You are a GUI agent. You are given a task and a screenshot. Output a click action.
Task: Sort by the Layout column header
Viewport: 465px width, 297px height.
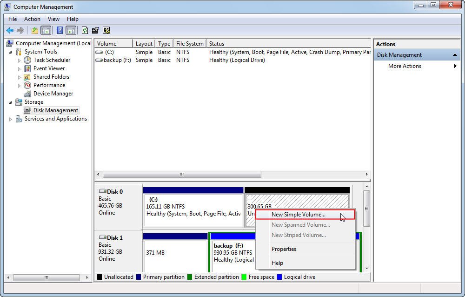144,44
